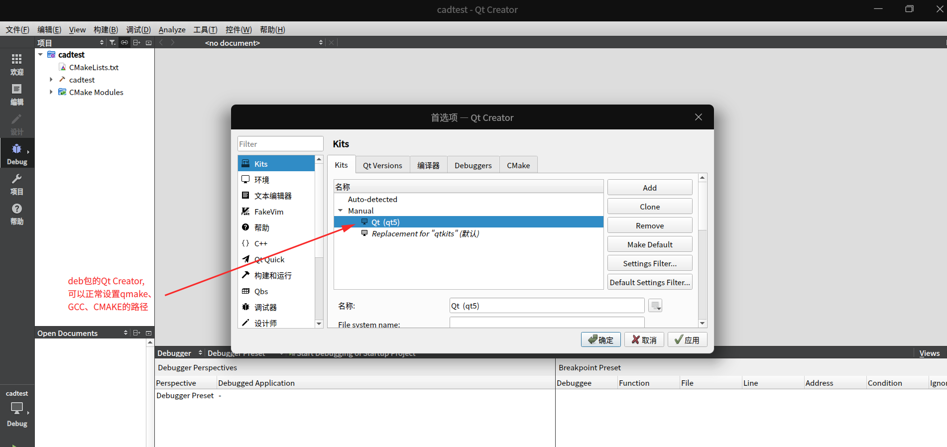947x447 pixels.
Task: Click the Clone button
Action: click(650, 207)
